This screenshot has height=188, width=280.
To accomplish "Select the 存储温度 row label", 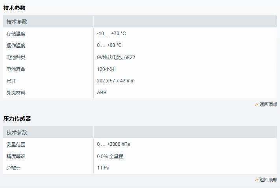I will [x=16, y=34].
